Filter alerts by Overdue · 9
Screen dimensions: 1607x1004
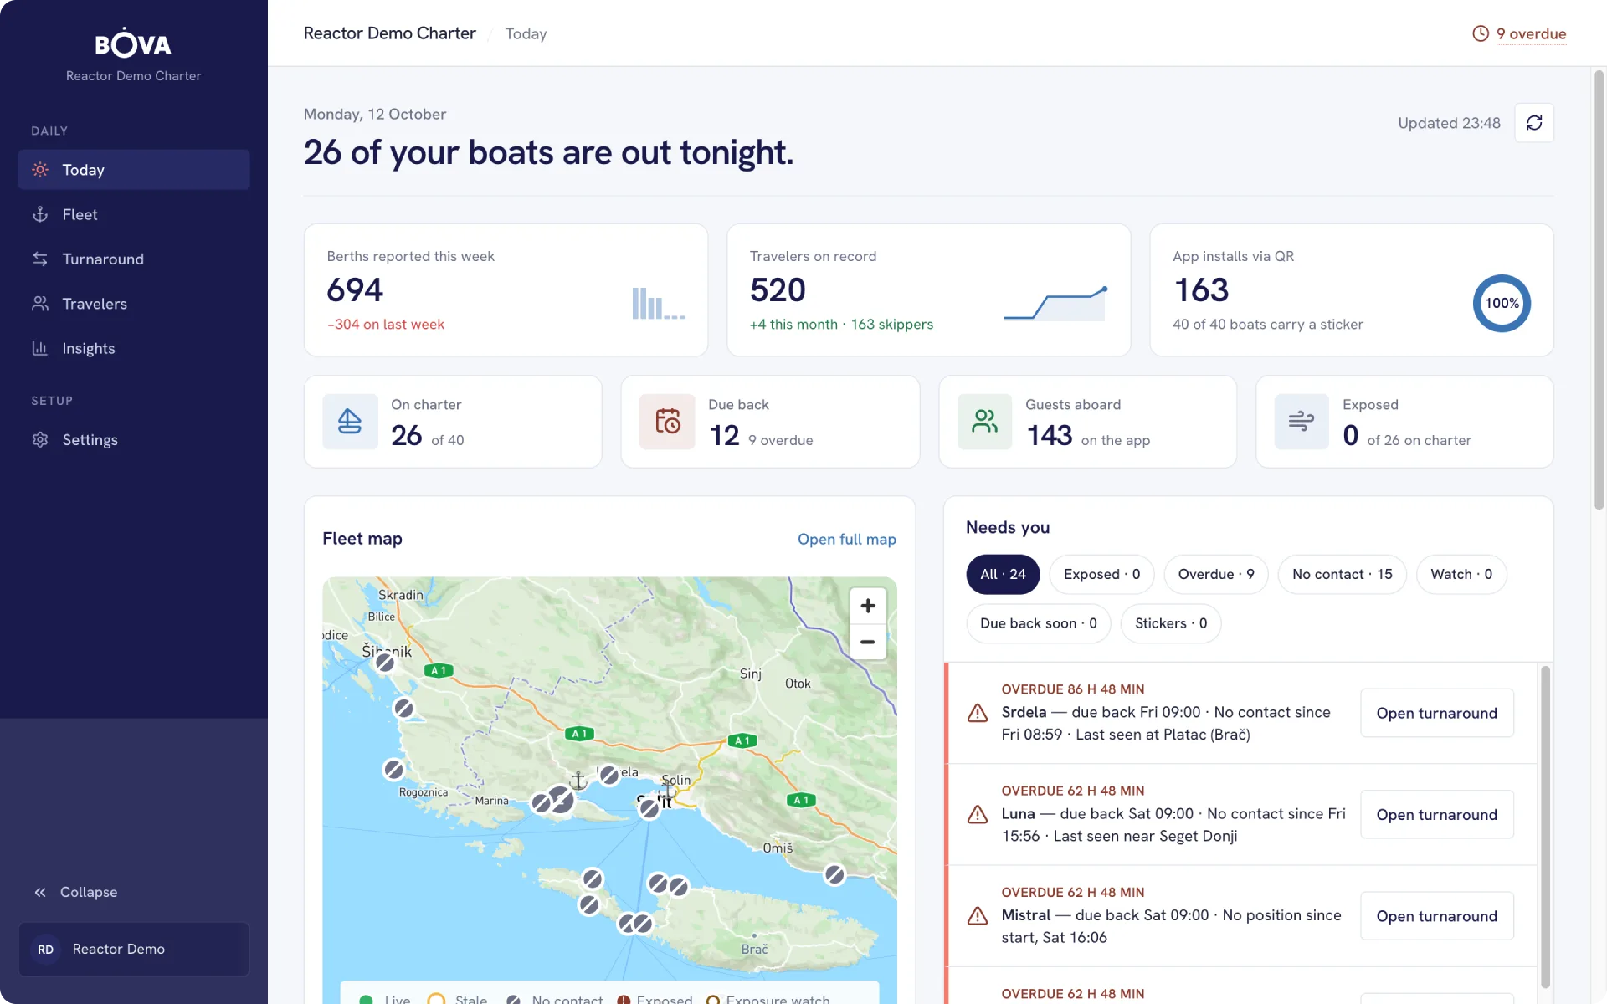coord(1216,574)
